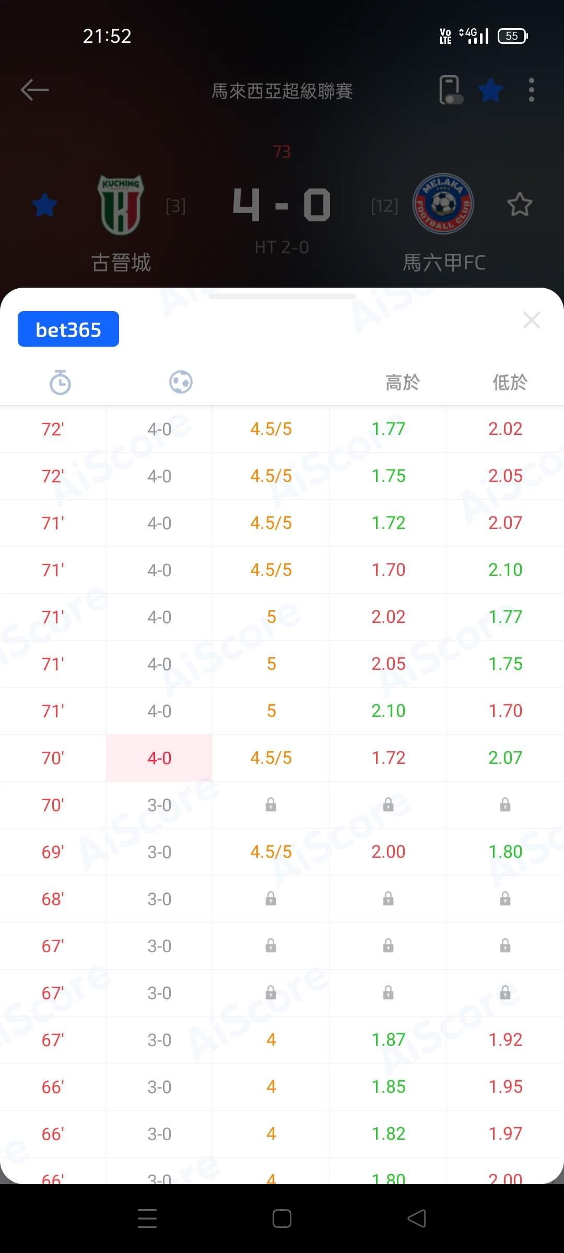Tap under odds 1.80 at 69'
Screen dimensions: 564x1253
(506, 852)
